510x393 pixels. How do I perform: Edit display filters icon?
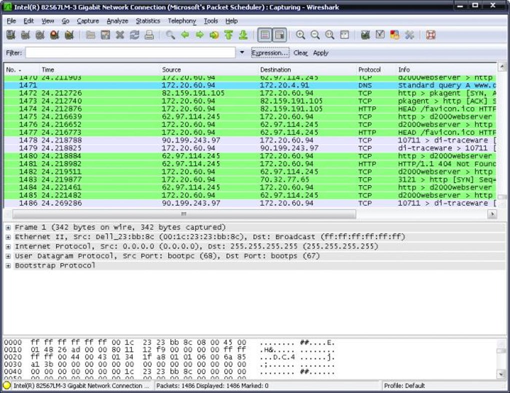pyautogui.click(x=380, y=35)
